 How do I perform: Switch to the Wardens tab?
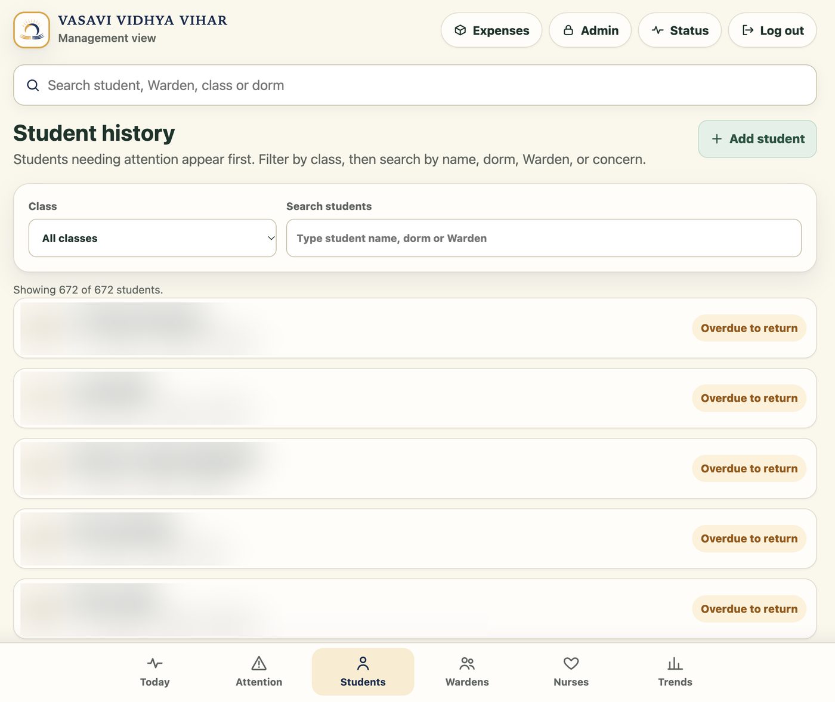tap(467, 672)
